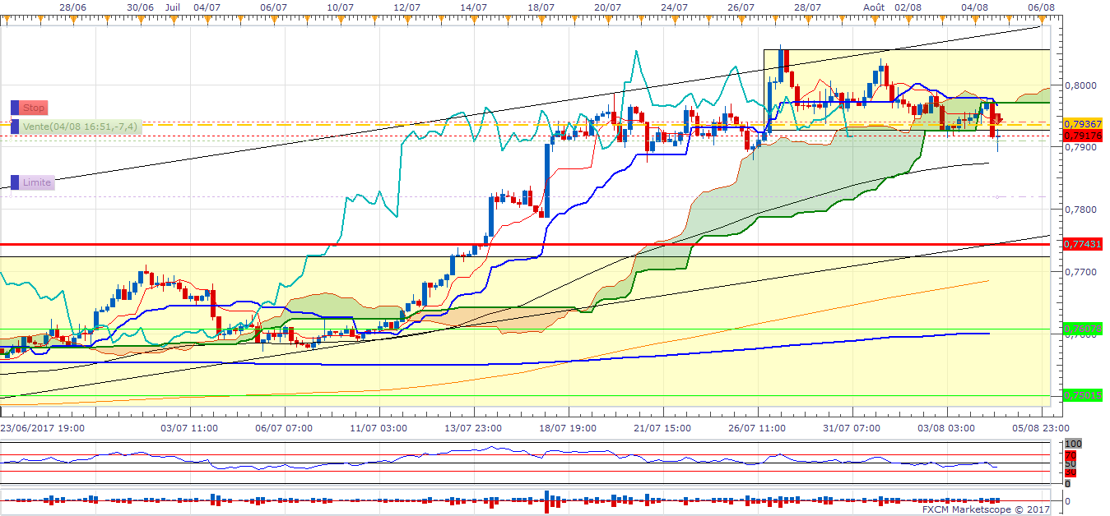This screenshot has width=1110, height=516.
Task: Click the 0,7800 price axis label
Action: click(1080, 210)
